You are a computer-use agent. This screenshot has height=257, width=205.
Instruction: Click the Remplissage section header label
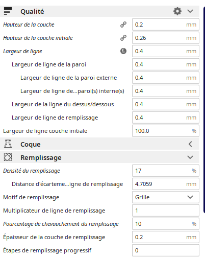41,157
